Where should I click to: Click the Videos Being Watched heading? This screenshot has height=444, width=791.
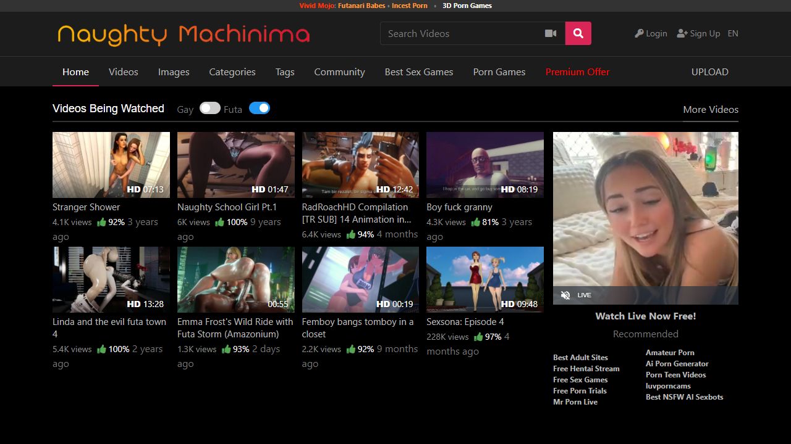[108, 109]
